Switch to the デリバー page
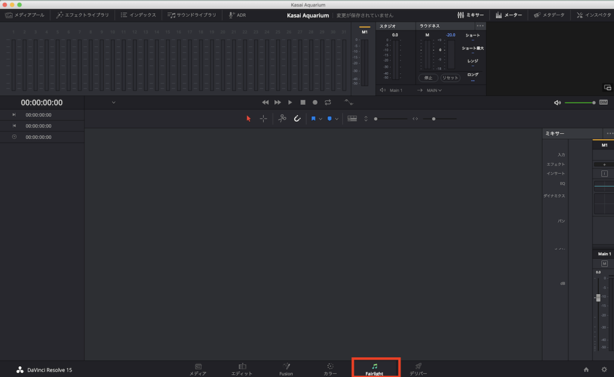The width and height of the screenshot is (614, 377). coord(418,369)
